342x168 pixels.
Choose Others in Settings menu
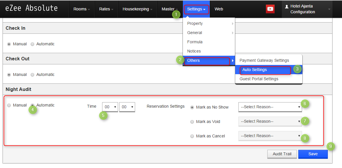[209, 60]
